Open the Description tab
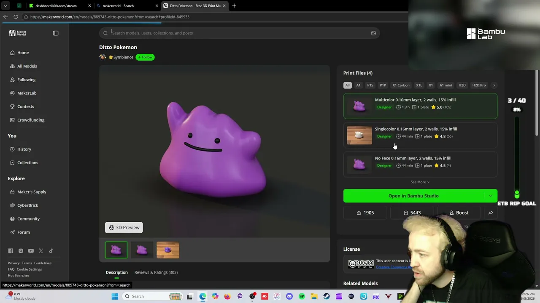The height and width of the screenshot is (303, 540). [x=116, y=272]
